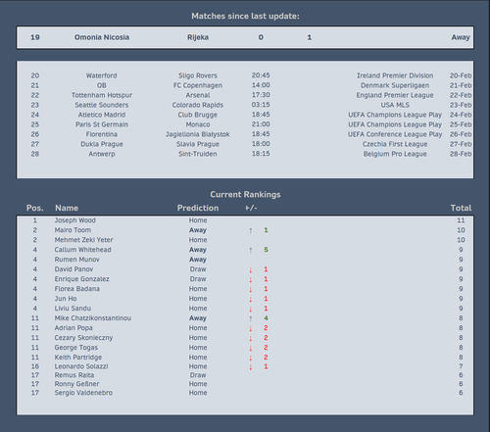Click 'UEFA Conference League Play' league name
This screenshot has width=490, height=432.
pyautogui.click(x=395, y=134)
